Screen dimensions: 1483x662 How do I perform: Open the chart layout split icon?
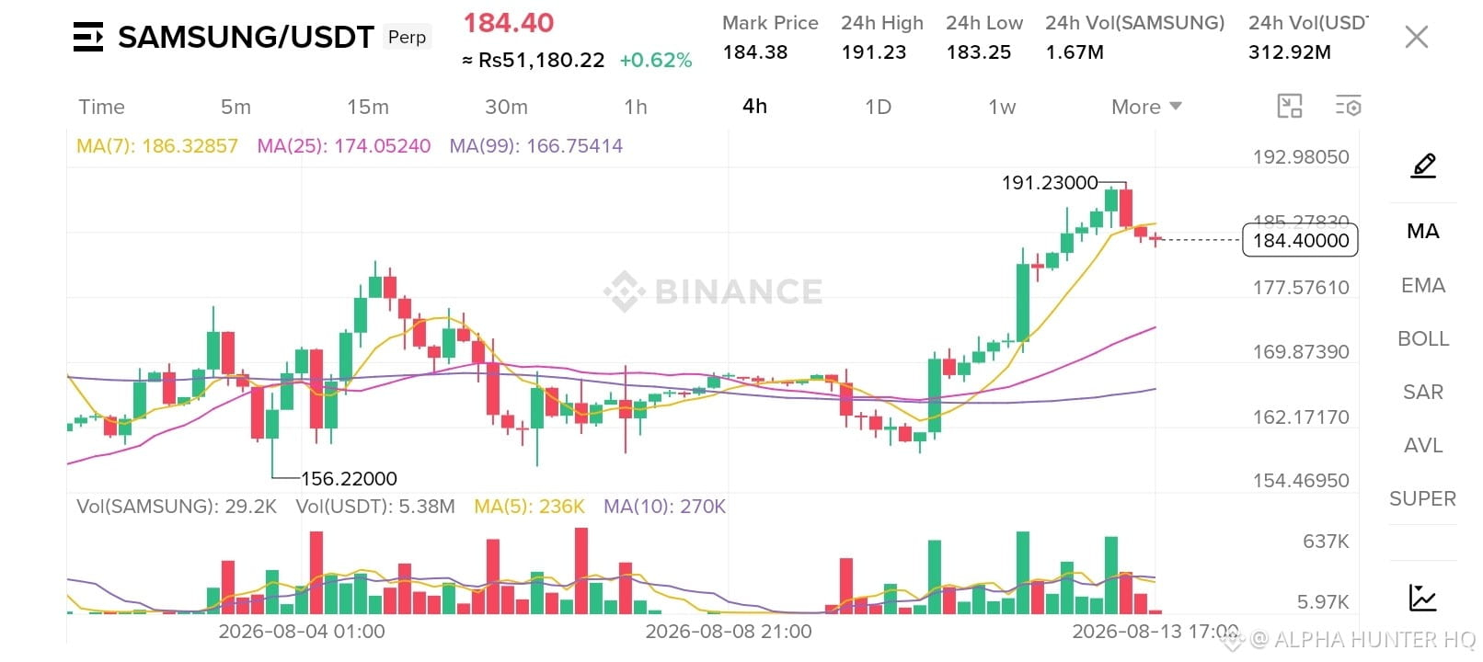[x=1290, y=107]
